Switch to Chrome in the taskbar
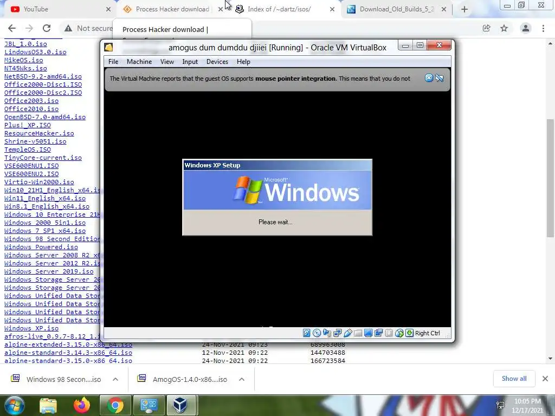This screenshot has width=555, height=416. [x=115, y=405]
